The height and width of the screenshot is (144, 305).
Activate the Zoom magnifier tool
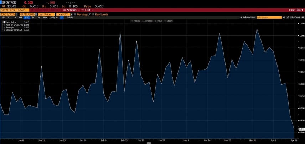tap(169, 21)
